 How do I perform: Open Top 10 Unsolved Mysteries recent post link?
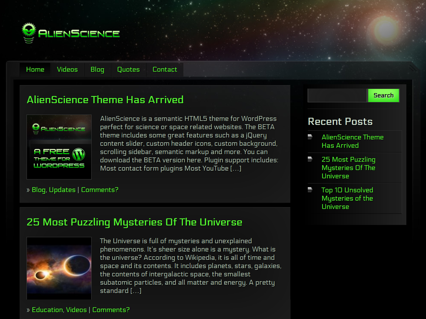(347, 198)
